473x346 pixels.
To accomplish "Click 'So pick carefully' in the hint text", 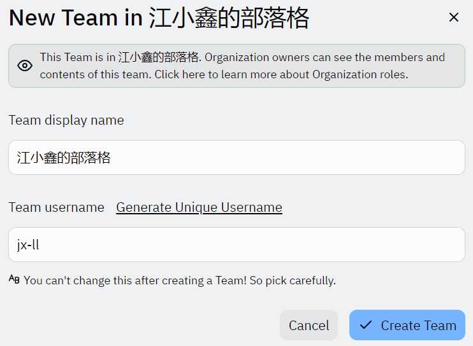I will pyautogui.click(x=293, y=280).
